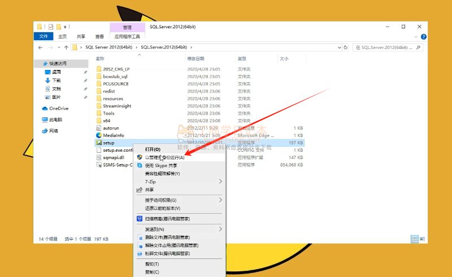Go up one folder level arrow

point(66,47)
